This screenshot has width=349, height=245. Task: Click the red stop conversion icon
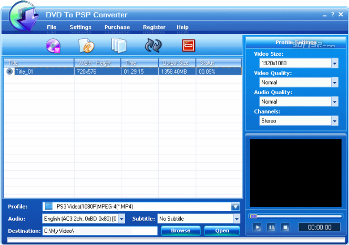point(189,46)
